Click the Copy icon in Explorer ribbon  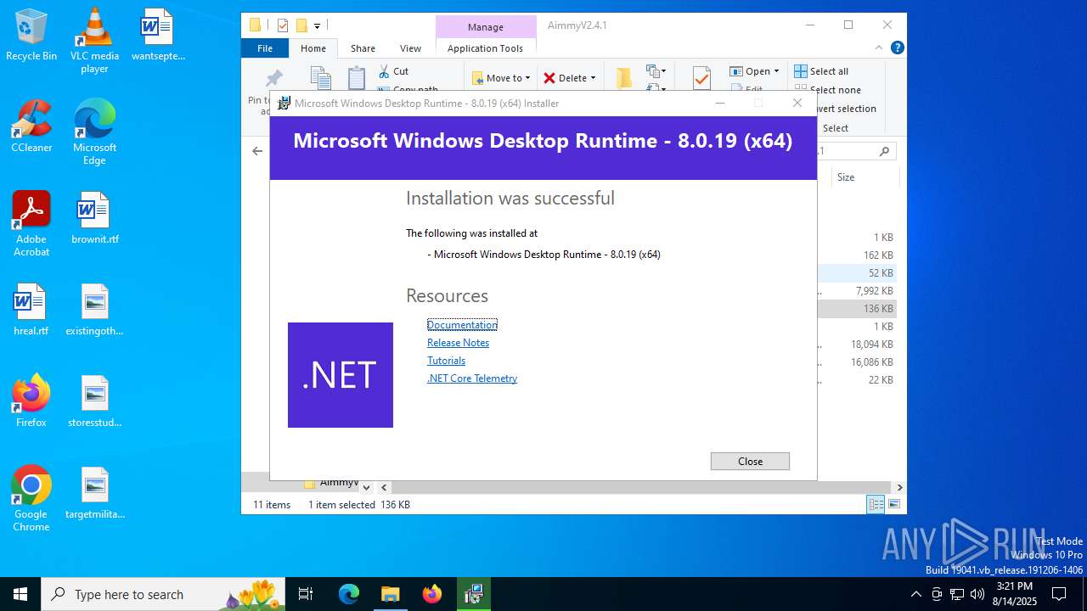[x=320, y=78]
